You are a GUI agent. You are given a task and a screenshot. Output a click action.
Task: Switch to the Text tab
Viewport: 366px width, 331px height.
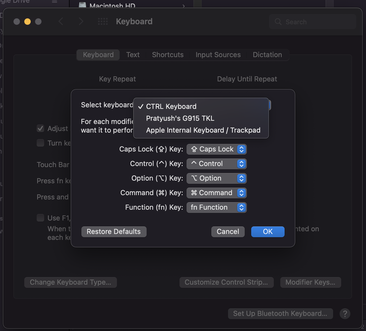pos(133,55)
